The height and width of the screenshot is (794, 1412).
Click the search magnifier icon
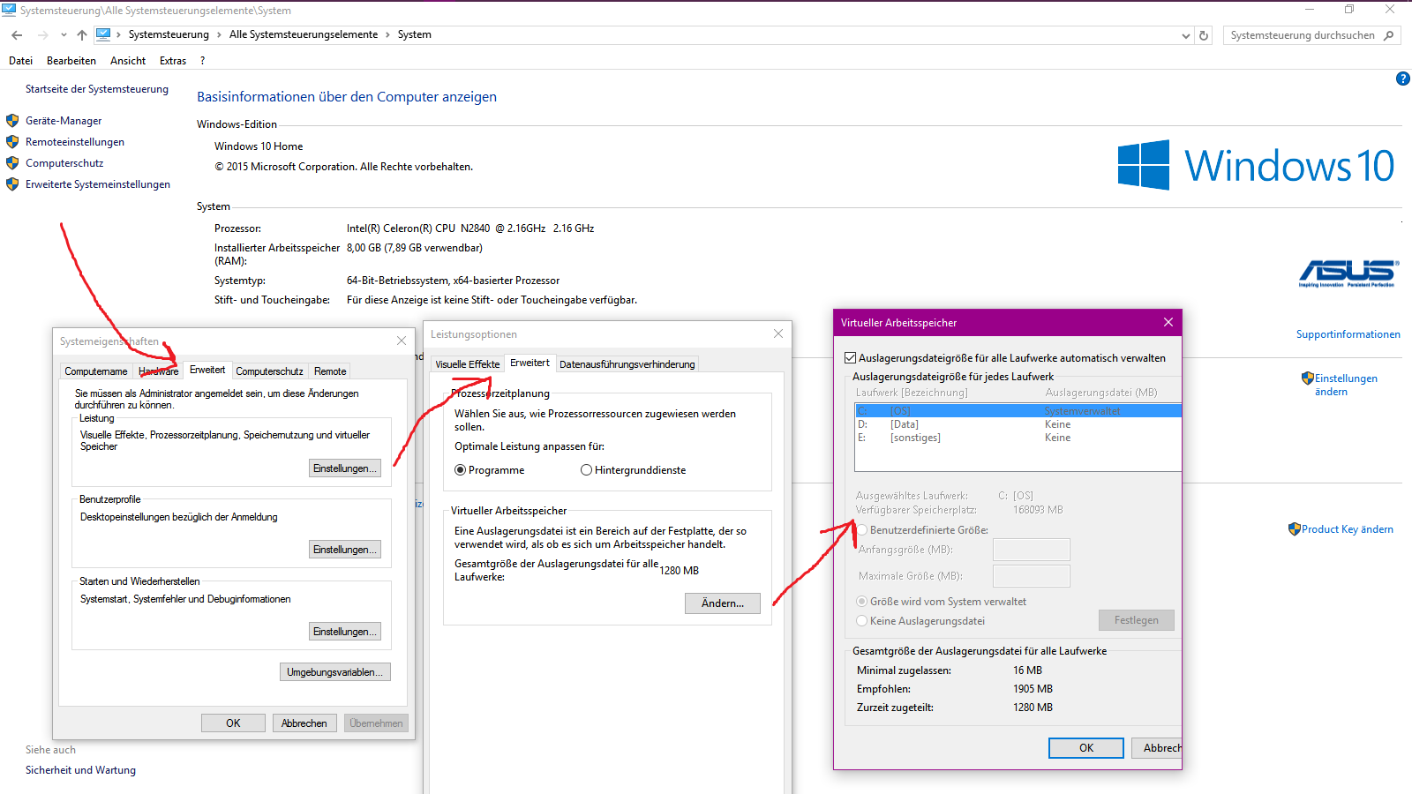pyautogui.click(x=1389, y=35)
